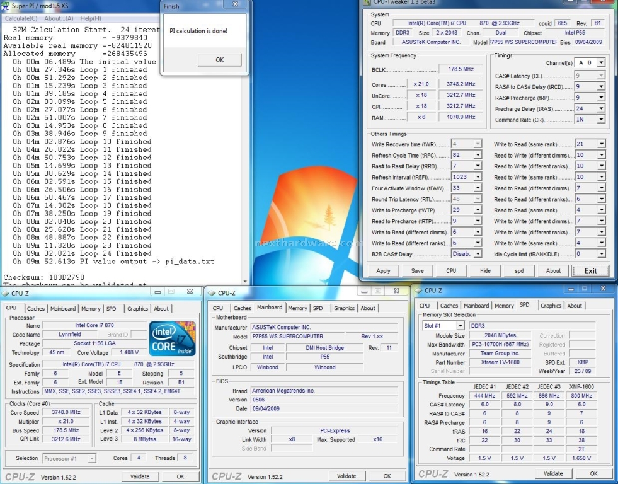The image size is (618, 484).
Task: Minimize the CPU-Z CPU window
Action: pyautogui.click(x=157, y=292)
